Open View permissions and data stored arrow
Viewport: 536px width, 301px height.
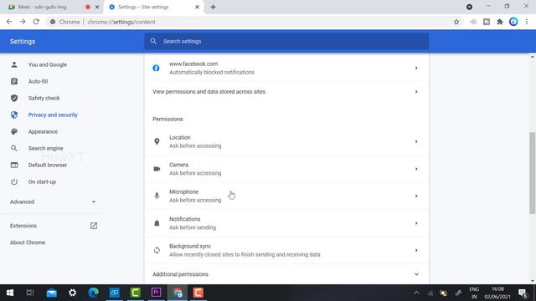click(x=416, y=91)
